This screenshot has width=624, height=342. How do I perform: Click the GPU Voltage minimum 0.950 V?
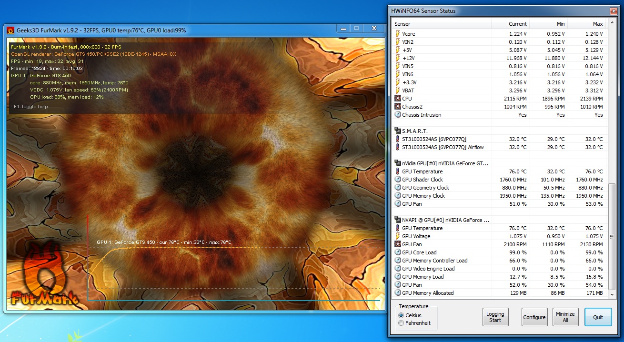coord(555,236)
